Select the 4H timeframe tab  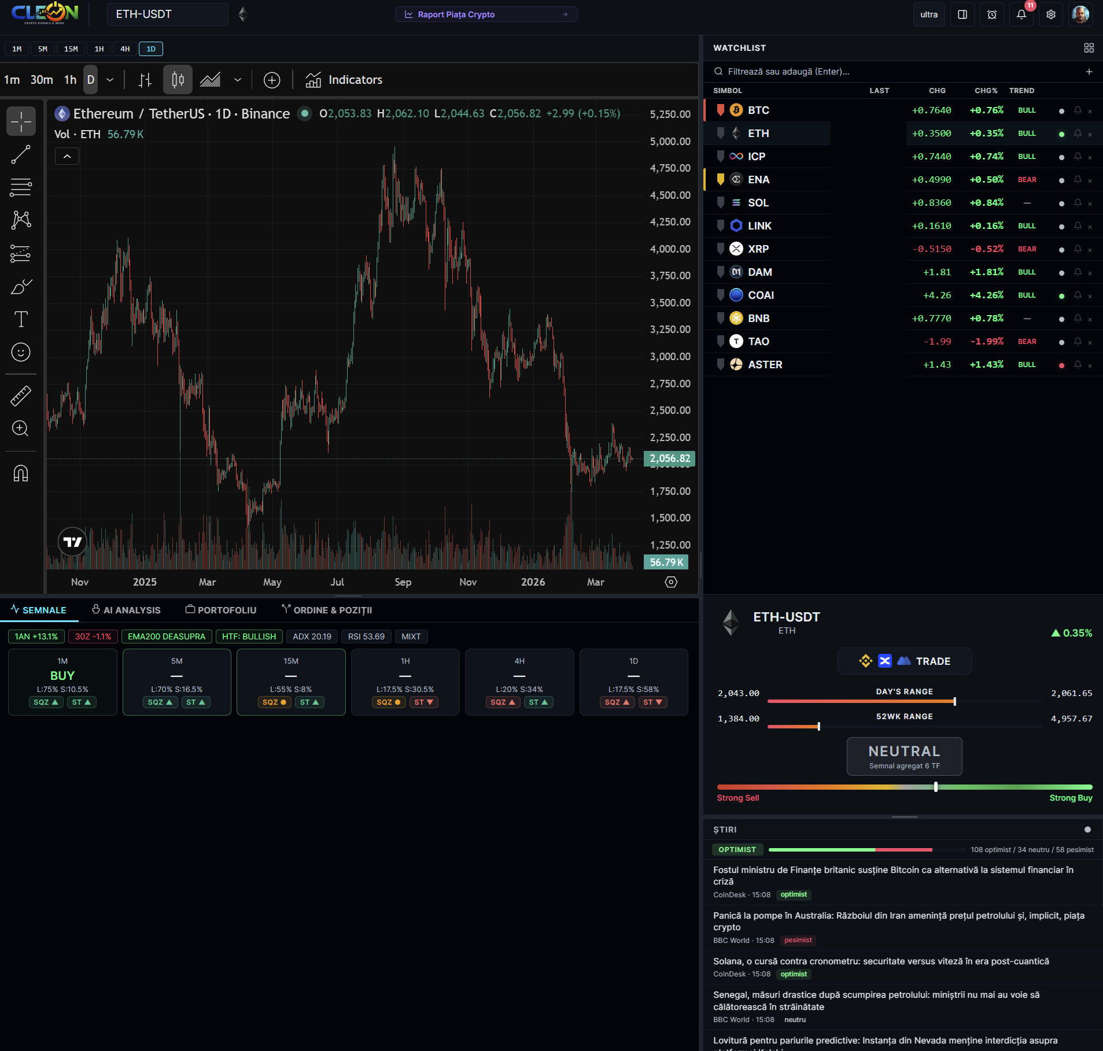tap(125, 49)
